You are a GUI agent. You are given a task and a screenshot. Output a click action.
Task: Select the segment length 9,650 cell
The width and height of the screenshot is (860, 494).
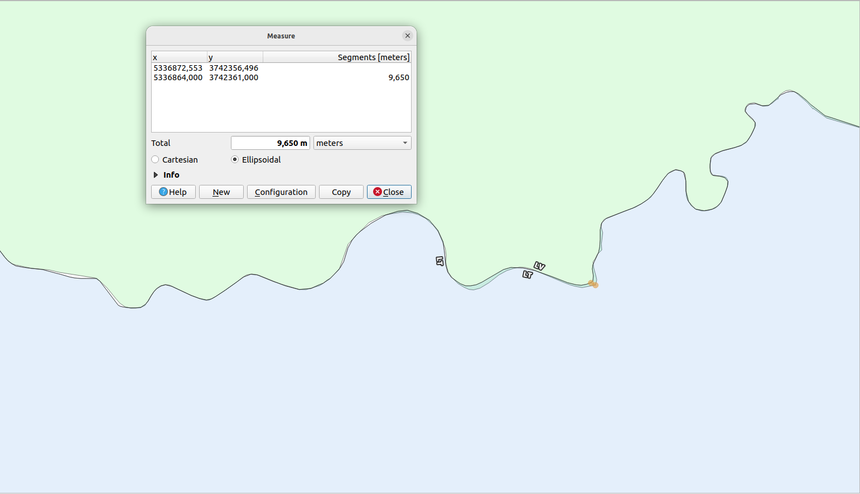coord(399,77)
